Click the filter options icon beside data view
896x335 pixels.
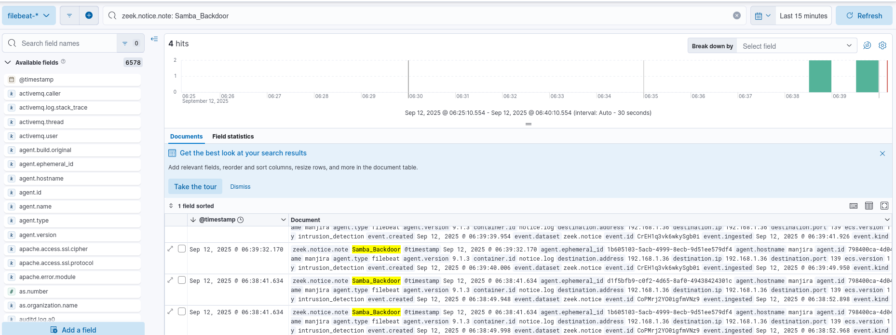[69, 15]
